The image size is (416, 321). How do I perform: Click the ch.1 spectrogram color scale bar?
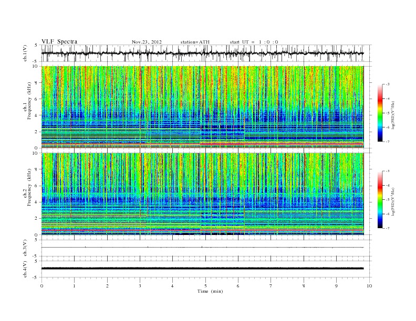pyautogui.click(x=380, y=113)
